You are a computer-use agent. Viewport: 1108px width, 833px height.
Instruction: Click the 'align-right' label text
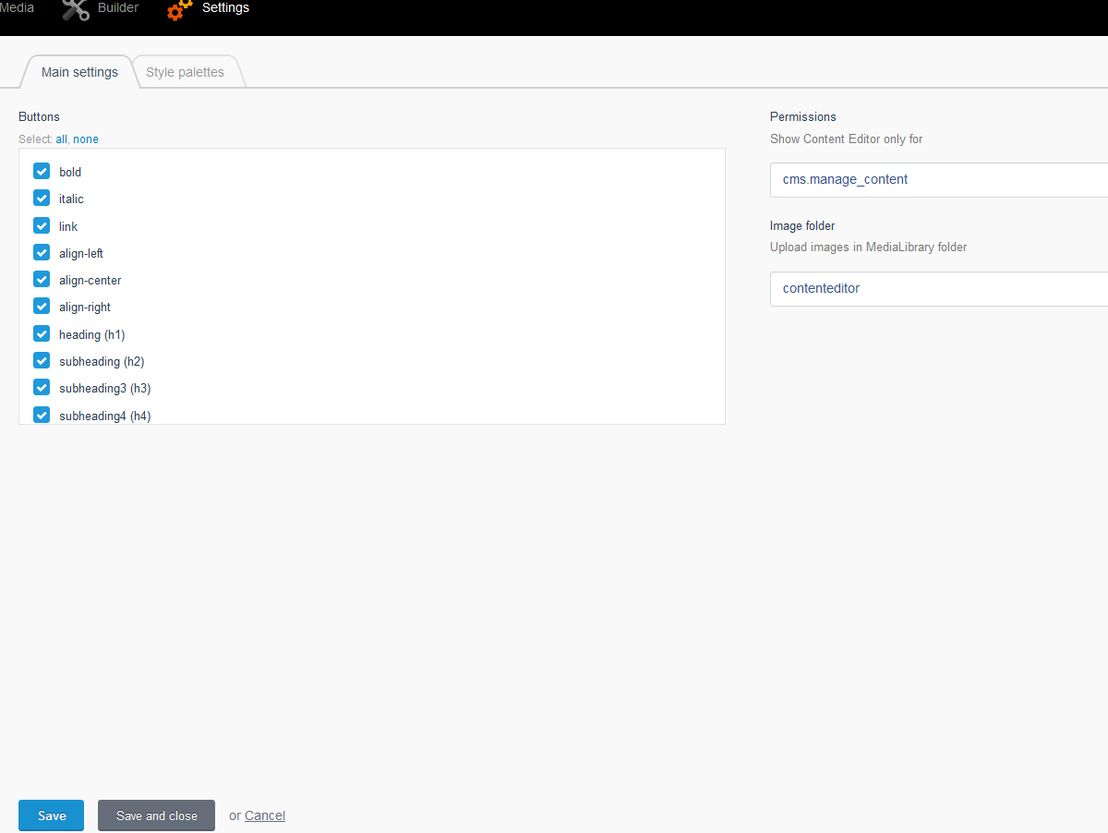[x=85, y=307]
